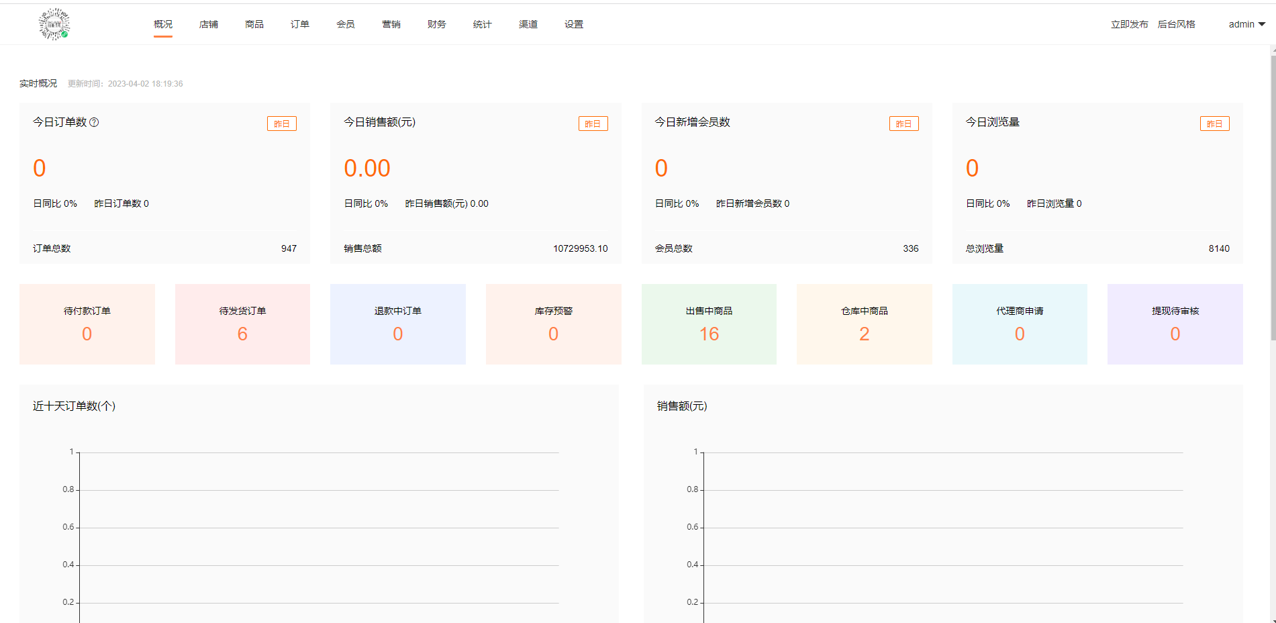Click the 昨日订单数 0 text
Image resolution: width=1276 pixels, height=623 pixels.
(x=121, y=203)
